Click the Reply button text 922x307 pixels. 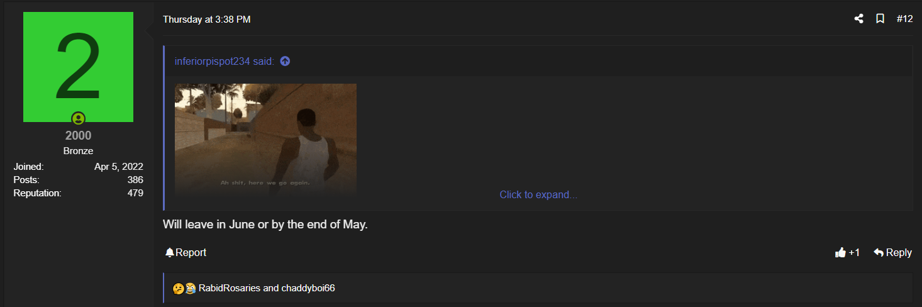coord(899,252)
